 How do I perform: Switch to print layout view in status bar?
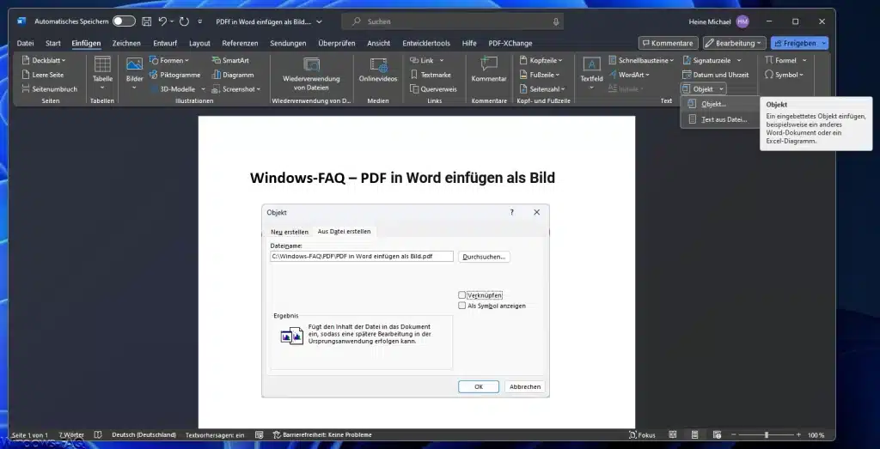click(694, 435)
